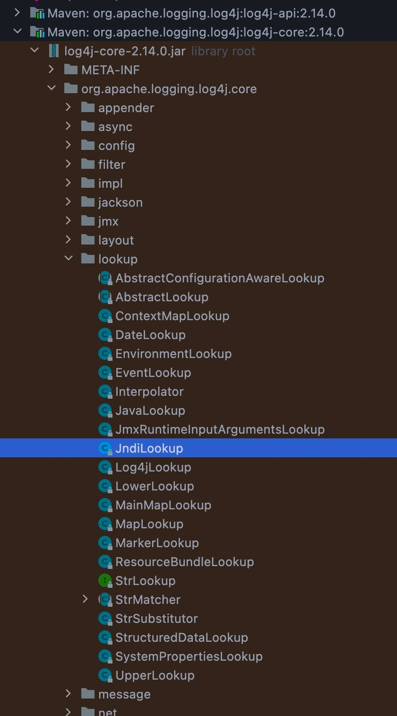This screenshot has width=397, height=716.
Task: Expand the appender package
Action: [69, 107]
